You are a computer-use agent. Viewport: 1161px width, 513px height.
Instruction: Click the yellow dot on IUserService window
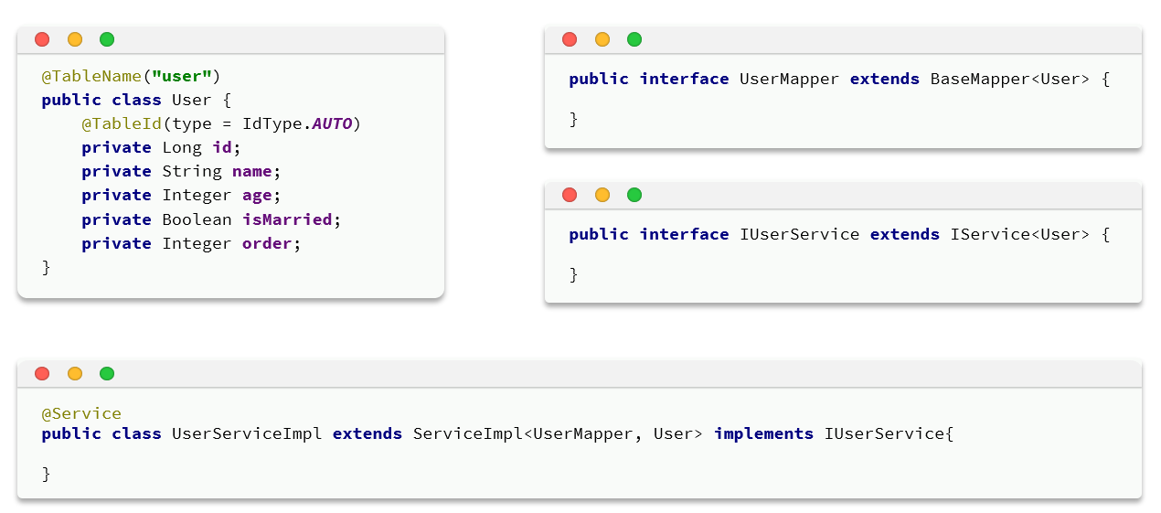602,195
